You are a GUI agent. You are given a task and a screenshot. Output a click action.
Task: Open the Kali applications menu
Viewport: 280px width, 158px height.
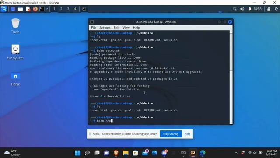[x=3, y=9]
